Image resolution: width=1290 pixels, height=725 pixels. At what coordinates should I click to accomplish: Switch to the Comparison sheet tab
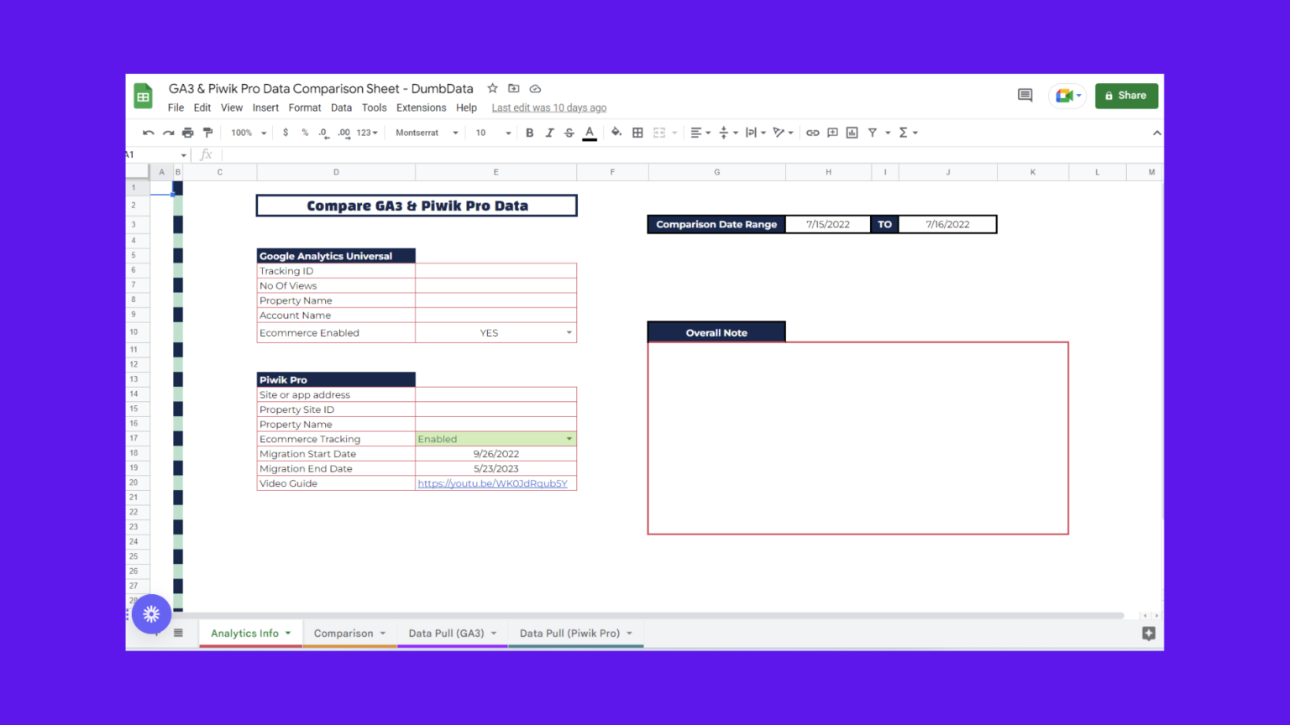click(x=344, y=633)
